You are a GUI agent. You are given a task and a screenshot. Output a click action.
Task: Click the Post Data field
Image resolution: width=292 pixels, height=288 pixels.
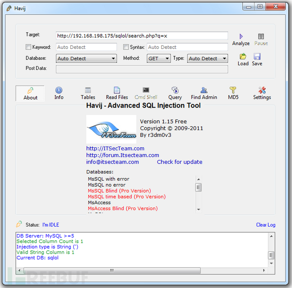tap(142, 69)
